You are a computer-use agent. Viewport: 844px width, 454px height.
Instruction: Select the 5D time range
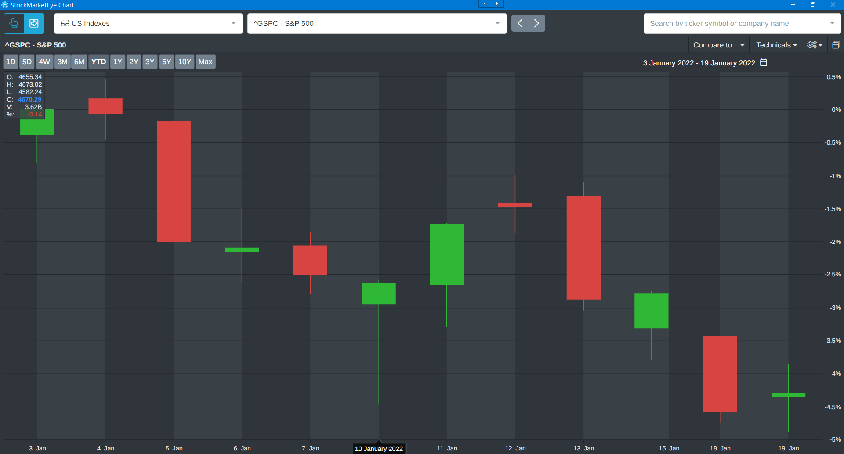click(x=27, y=62)
